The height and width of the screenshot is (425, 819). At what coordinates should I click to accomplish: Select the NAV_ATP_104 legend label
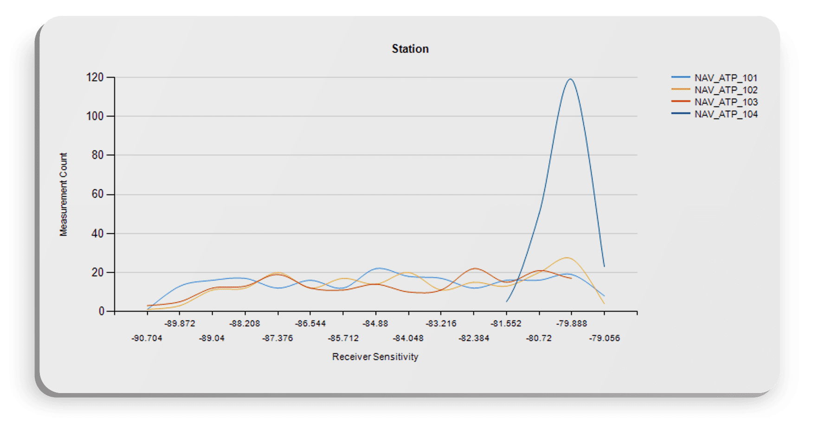[x=726, y=114]
